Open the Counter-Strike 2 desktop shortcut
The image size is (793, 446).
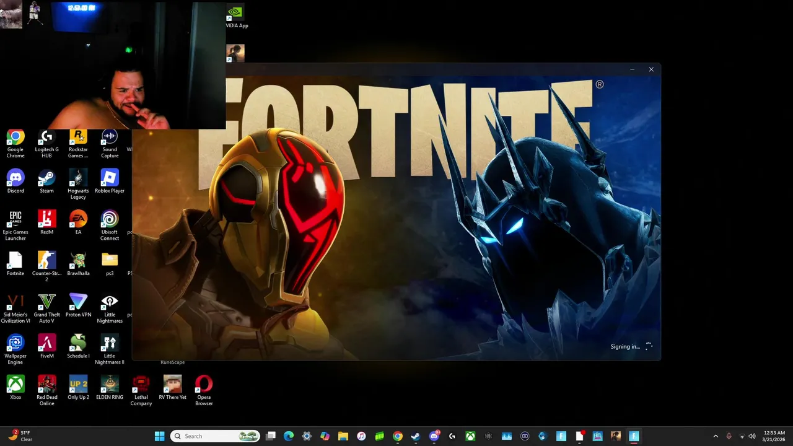(x=46, y=267)
